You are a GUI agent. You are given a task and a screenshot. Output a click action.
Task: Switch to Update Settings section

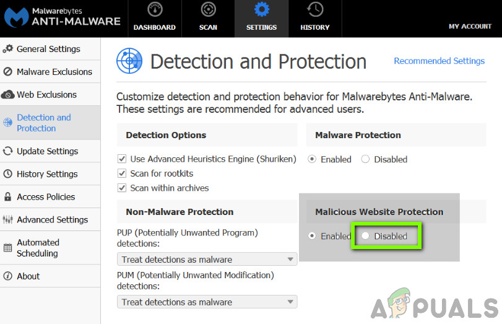(x=47, y=151)
